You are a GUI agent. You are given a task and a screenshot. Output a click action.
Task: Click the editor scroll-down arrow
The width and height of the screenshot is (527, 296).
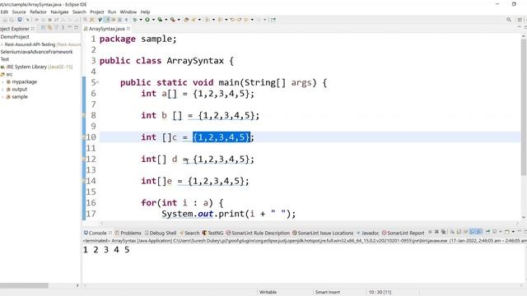[x=524, y=217]
